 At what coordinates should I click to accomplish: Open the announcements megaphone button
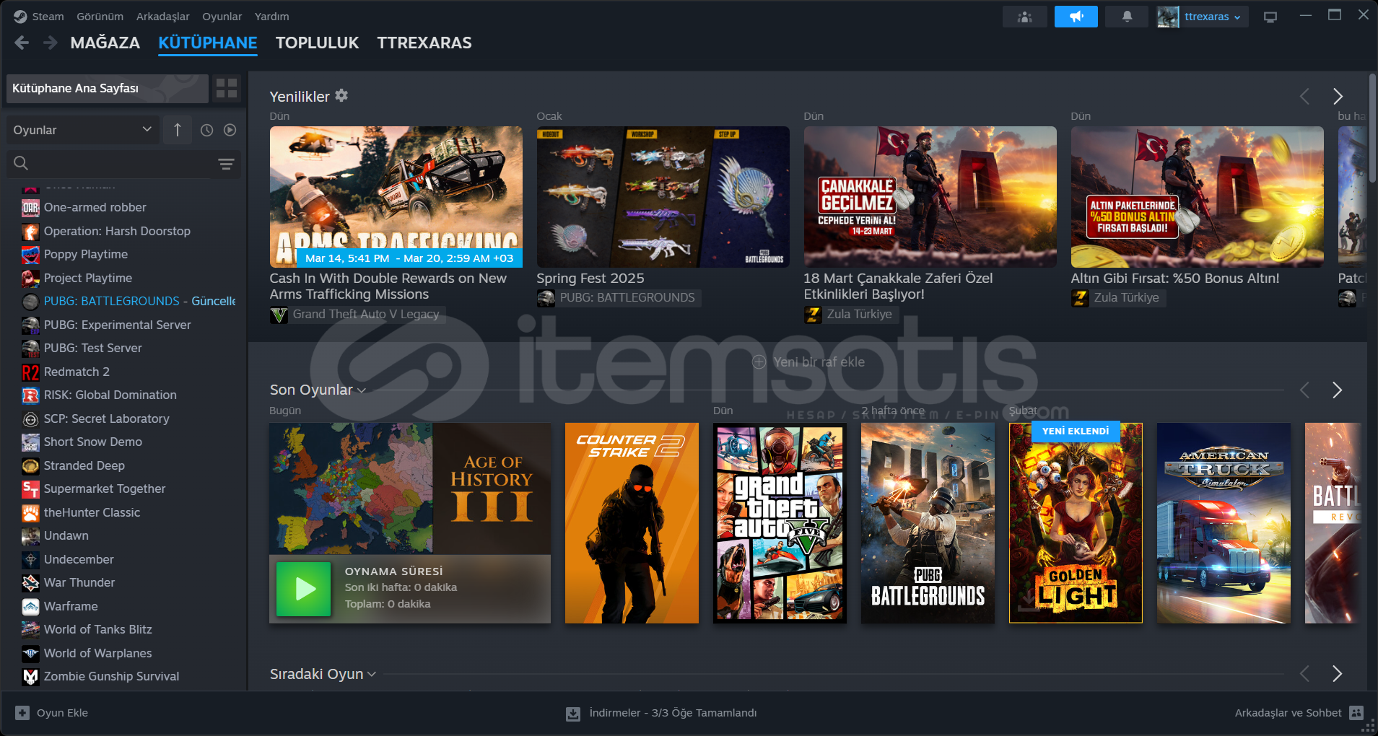click(x=1076, y=17)
